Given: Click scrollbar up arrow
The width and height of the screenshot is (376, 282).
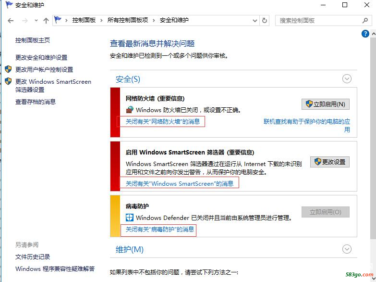Looking at the screenshot, I should pyautogui.click(x=374, y=34).
